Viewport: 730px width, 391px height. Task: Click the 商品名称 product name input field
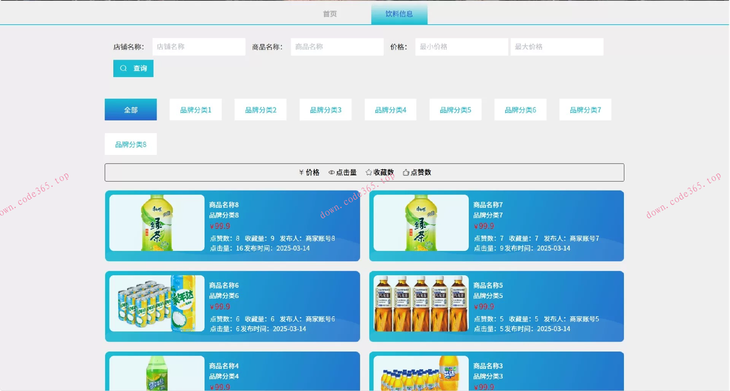[x=337, y=47]
